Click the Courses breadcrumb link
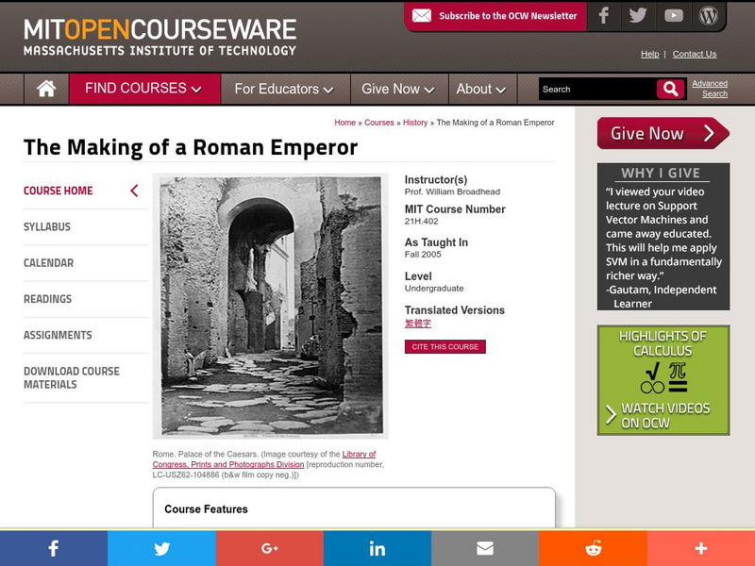 point(379,123)
